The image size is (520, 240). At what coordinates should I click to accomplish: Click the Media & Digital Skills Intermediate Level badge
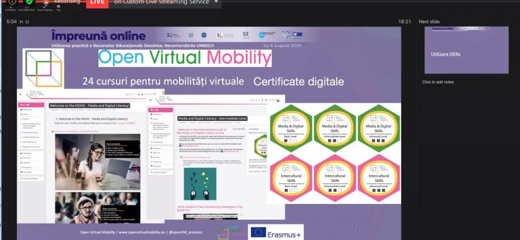coord(335,128)
